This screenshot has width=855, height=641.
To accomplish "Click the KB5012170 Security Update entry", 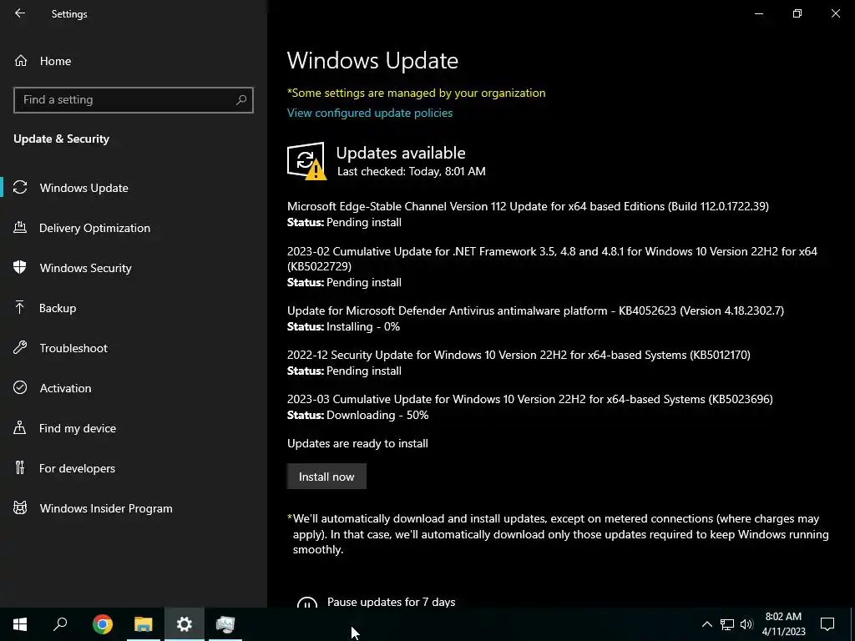I will [519, 355].
